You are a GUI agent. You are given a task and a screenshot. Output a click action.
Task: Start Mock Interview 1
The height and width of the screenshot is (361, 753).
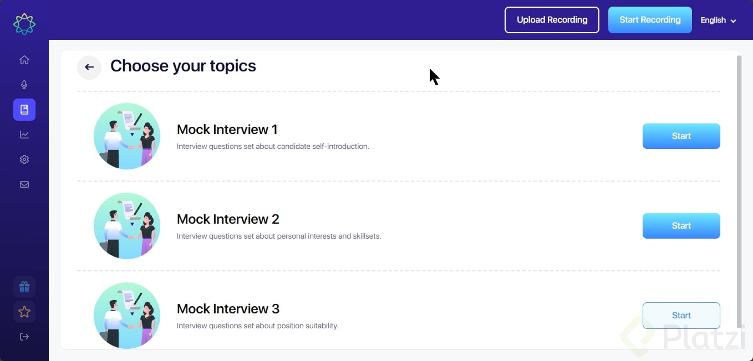pyautogui.click(x=681, y=136)
